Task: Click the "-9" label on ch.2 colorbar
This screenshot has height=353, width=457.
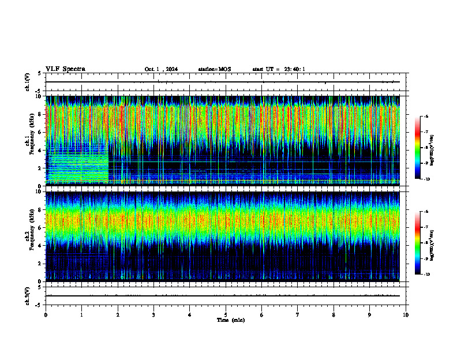Action: [x=426, y=258]
